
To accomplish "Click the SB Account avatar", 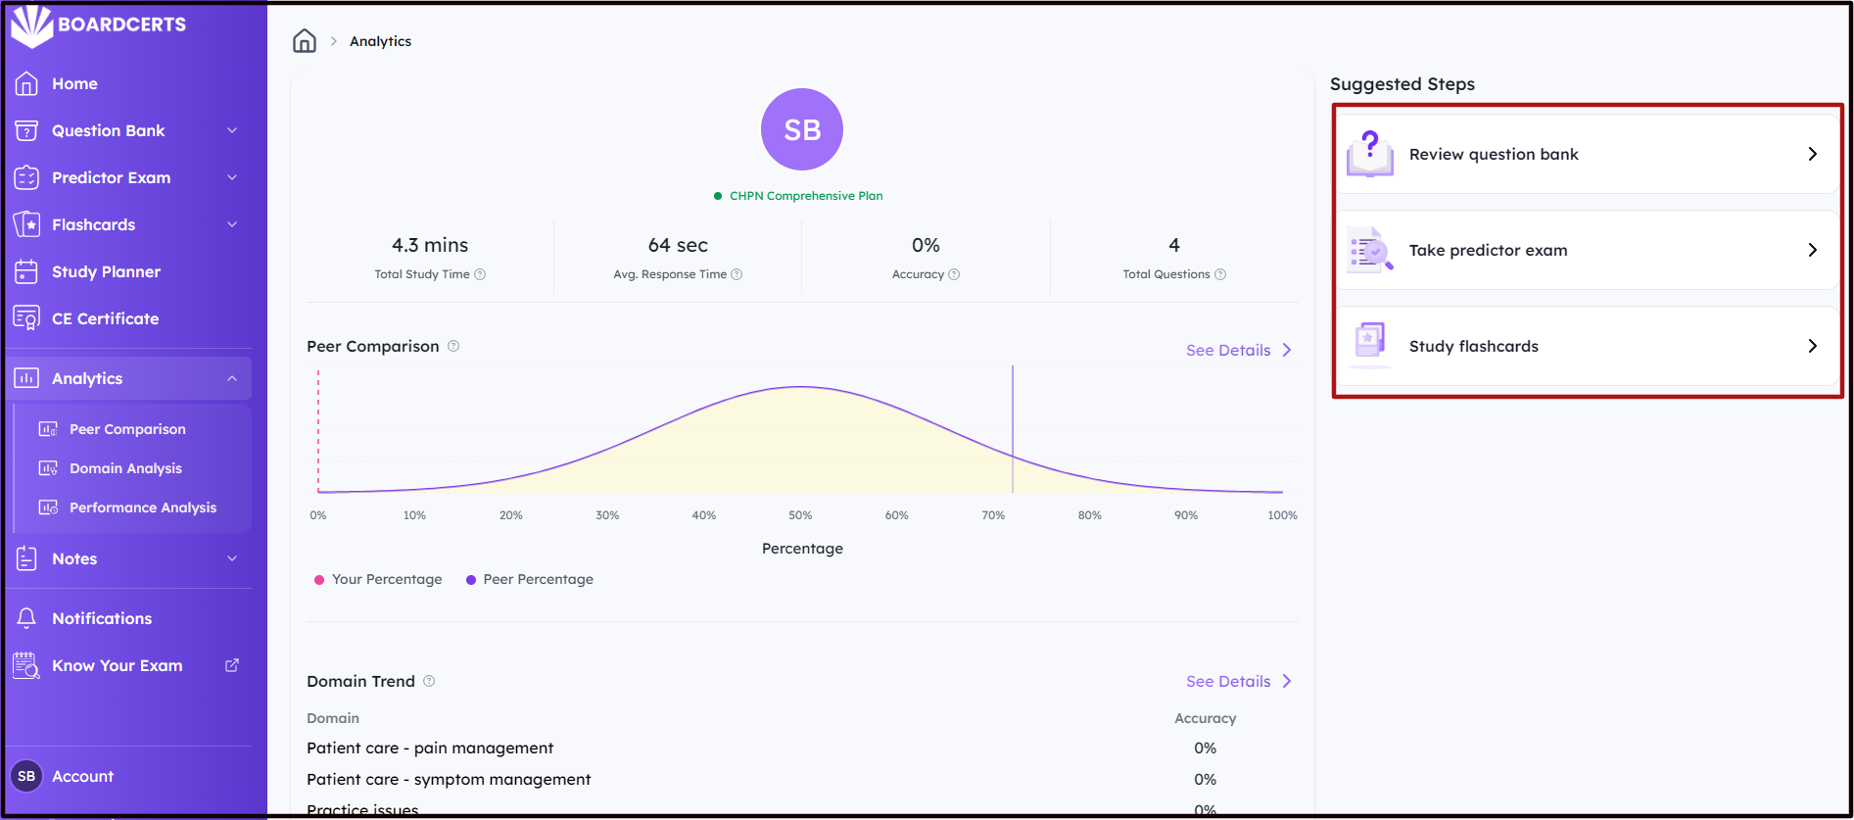I will click(26, 776).
